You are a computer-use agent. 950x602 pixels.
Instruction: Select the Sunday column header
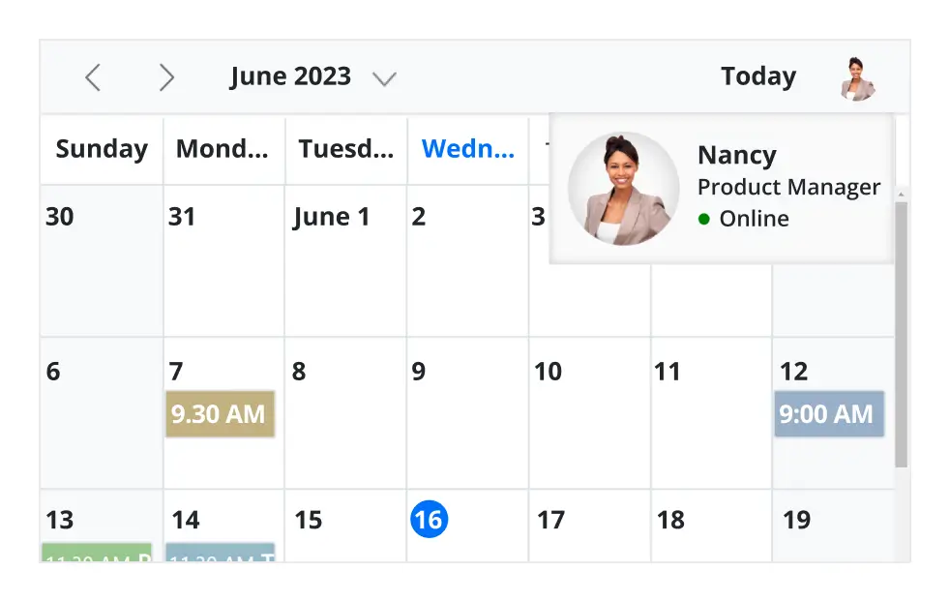pos(101,148)
